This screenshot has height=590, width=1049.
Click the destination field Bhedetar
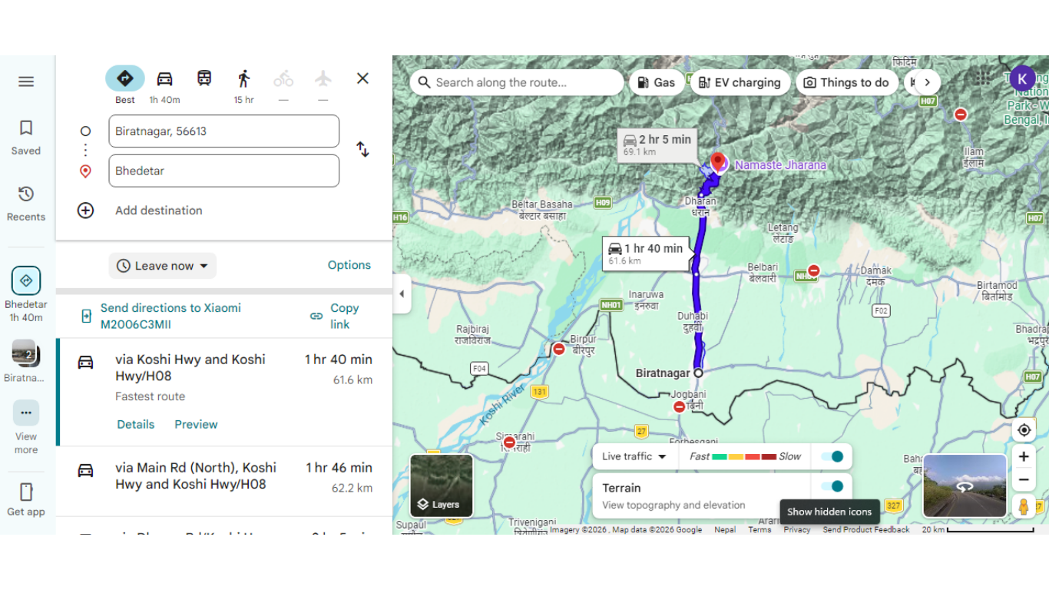click(x=224, y=171)
